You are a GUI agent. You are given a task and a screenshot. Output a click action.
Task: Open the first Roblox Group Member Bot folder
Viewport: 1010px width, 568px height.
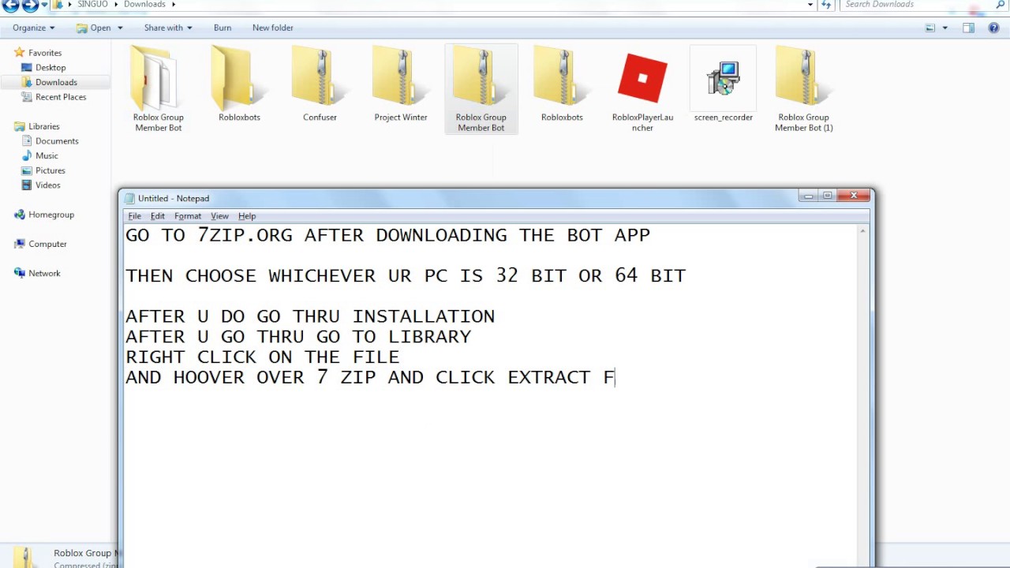pos(158,88)
